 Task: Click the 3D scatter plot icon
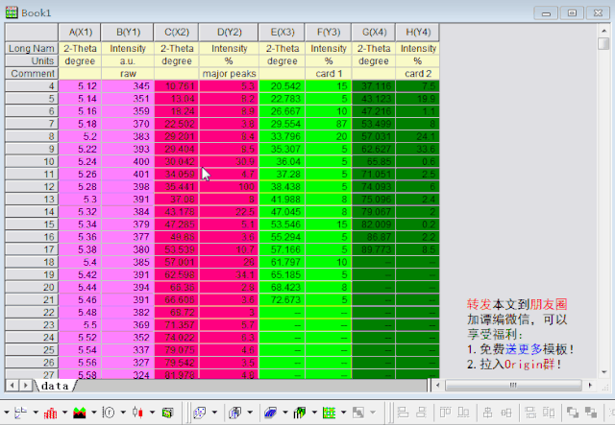tap(199, 413)
